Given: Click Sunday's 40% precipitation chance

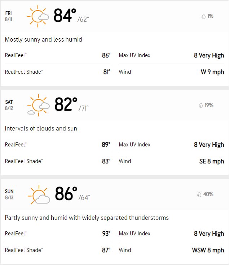Looking at the screenshot, I should pos(208,194).
